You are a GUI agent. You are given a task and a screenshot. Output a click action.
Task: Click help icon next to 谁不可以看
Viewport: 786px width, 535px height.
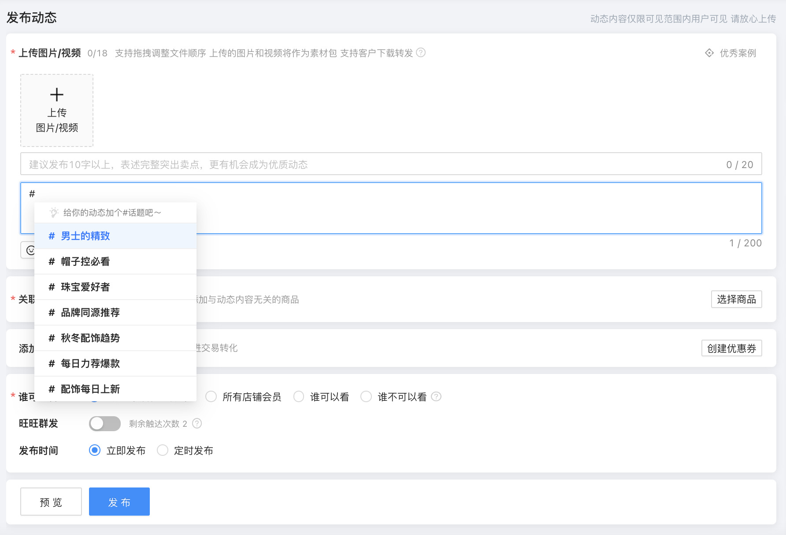tap(436, 397)
